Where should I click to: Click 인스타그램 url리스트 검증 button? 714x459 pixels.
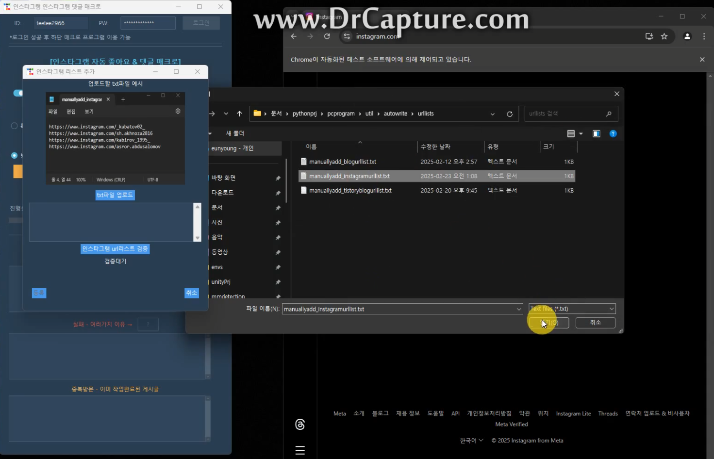tap(115, 249)
